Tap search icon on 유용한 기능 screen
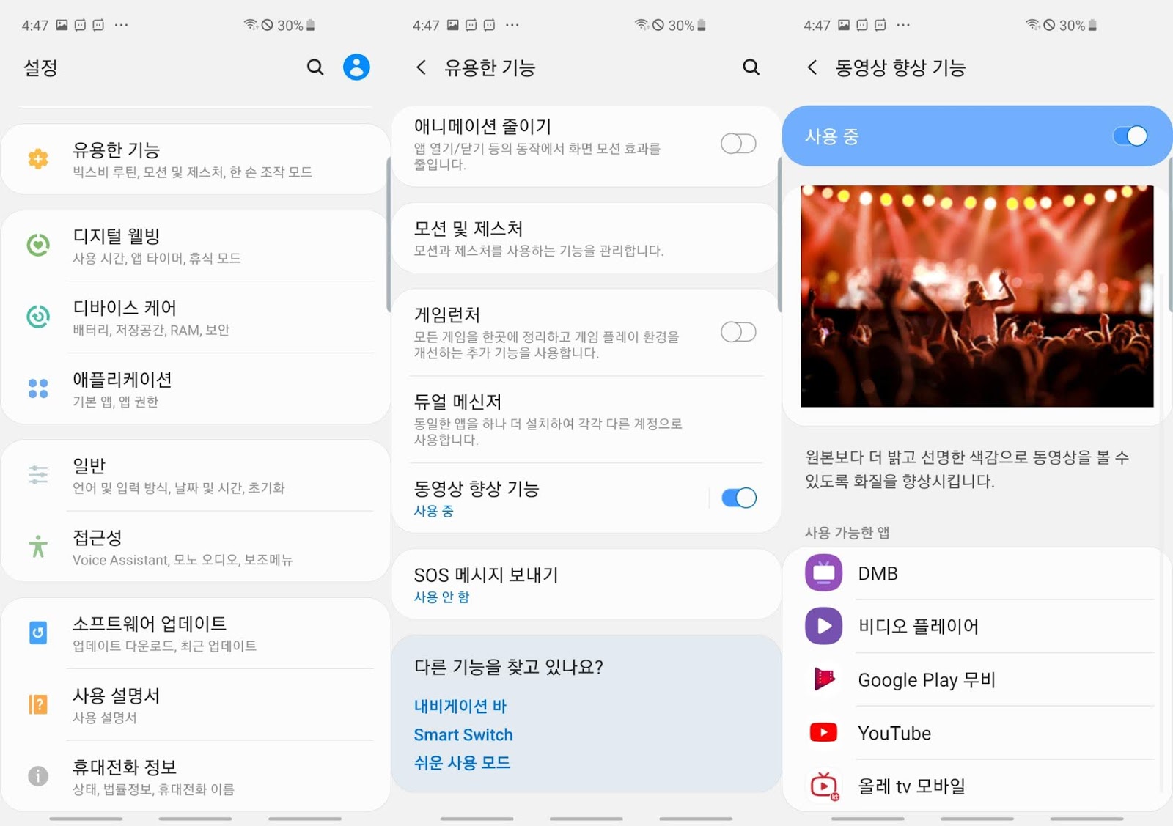Viewport: 1173px width, 826px height. tap(751, 67)
